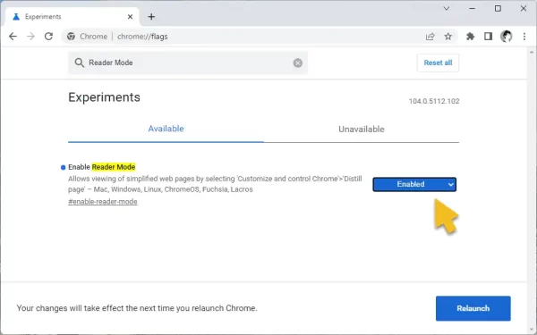Open the Enabled dropdown for Reader Mode
537x335 pixels.
click(x=414, y=184)
